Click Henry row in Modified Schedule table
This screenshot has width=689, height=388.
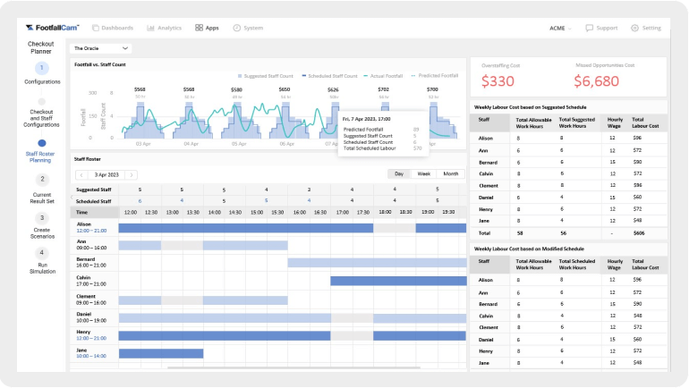(x=568, y=350)
